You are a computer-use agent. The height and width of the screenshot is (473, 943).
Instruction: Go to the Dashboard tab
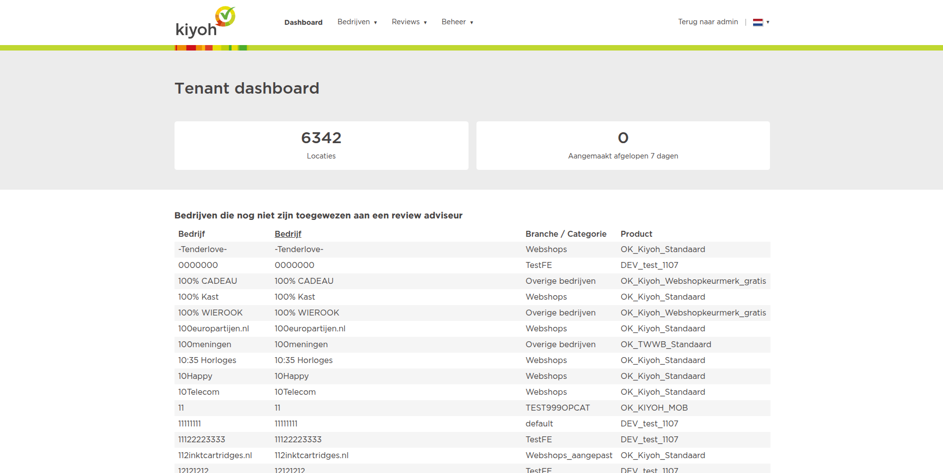(x=303, y=22)
